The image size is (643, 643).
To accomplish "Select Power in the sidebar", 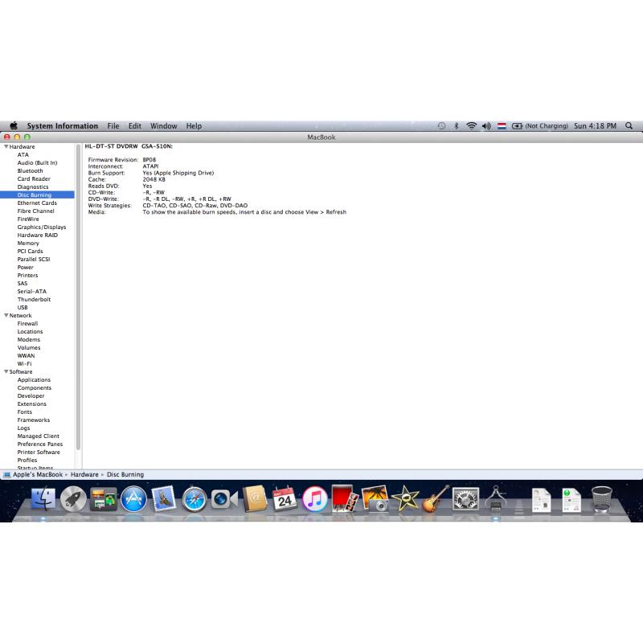I will tap(26, 268).
